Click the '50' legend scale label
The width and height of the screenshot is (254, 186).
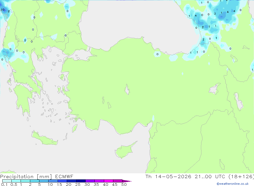pos(124,184)
